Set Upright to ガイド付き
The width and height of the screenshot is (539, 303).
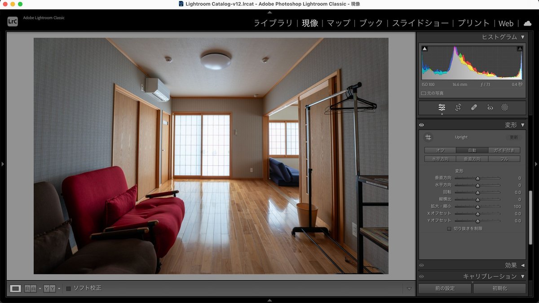pos(504,150)
